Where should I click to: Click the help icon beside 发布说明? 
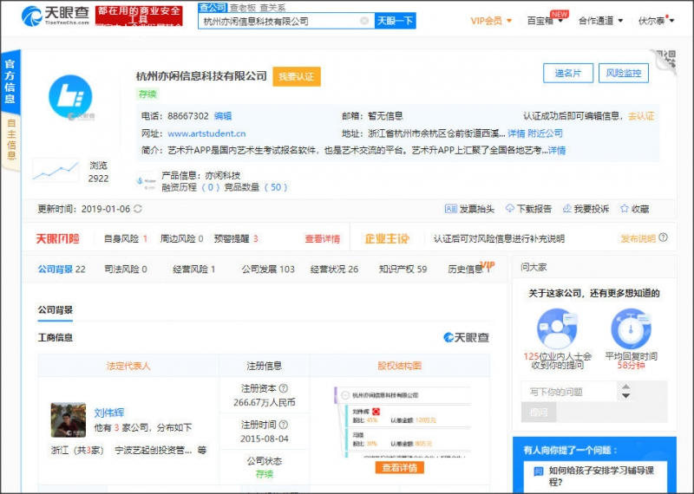[x=663, y=237]
